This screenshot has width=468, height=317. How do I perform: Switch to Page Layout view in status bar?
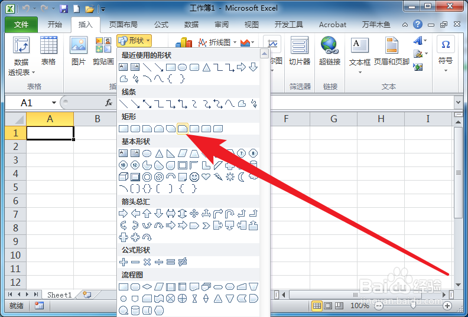[328, 306]
